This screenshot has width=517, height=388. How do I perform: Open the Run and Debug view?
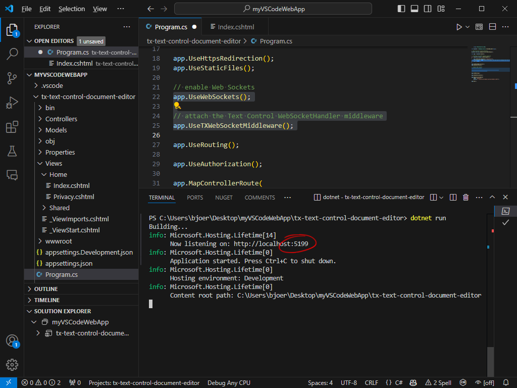pyautogui.click(x=12, y=103)
